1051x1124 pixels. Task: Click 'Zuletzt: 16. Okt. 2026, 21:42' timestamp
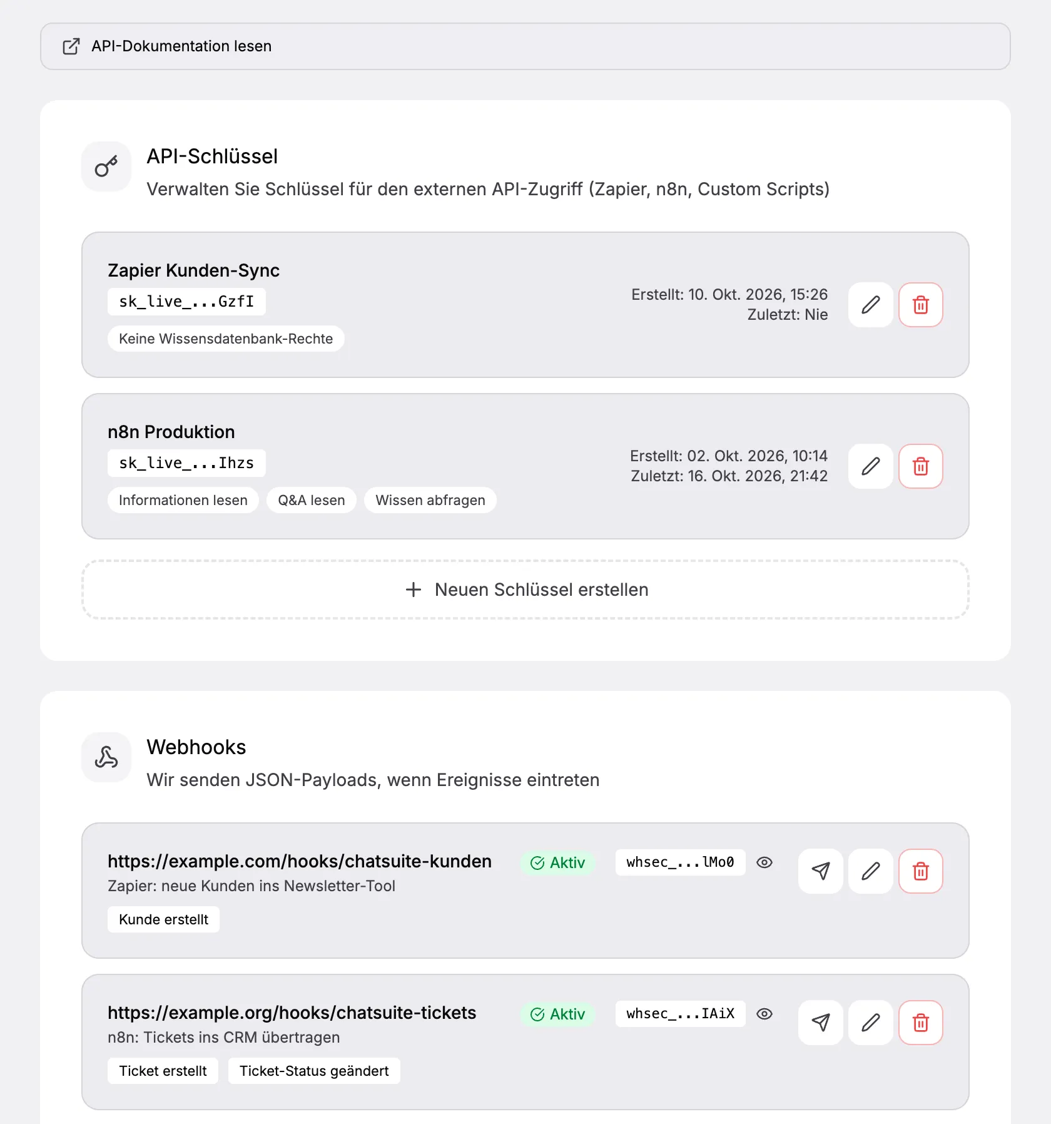tap(729, 476)
